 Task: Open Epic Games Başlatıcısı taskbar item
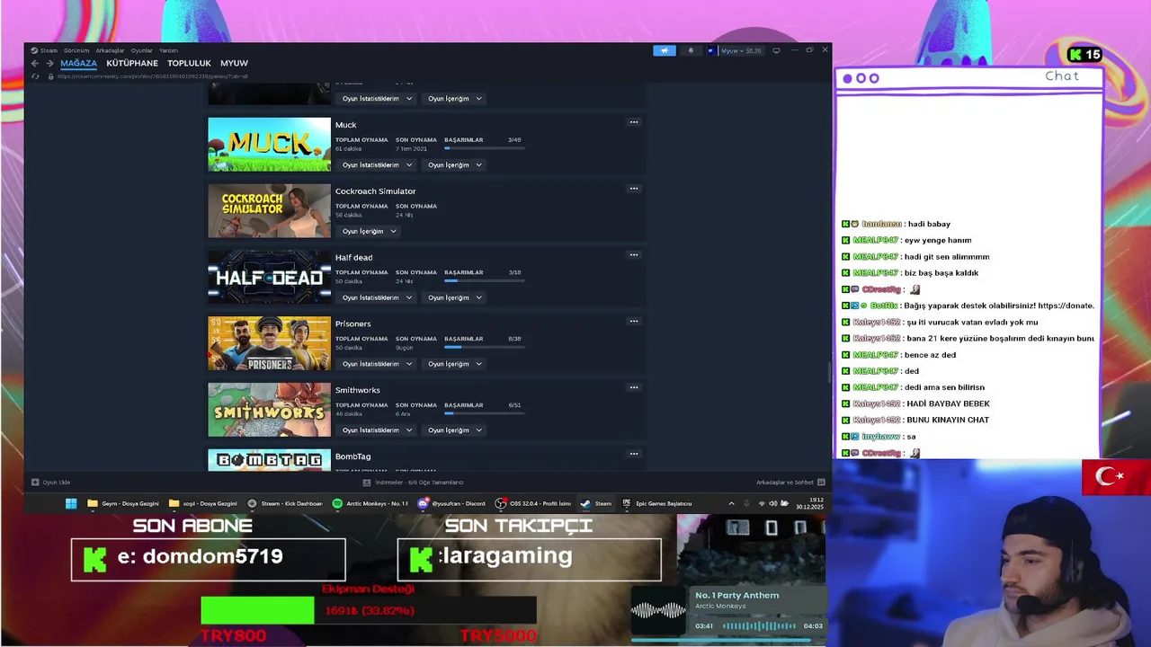click(656, 503)
